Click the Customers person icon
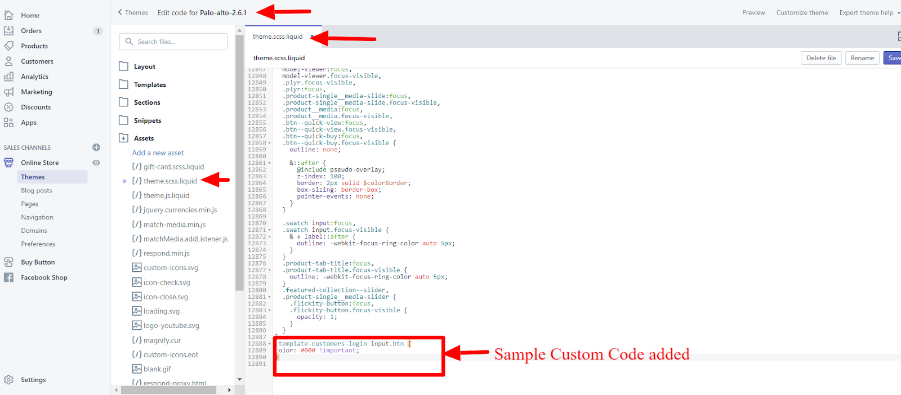Image resolution: width=901 pixels, height=395 pixels. pos(8,61)
